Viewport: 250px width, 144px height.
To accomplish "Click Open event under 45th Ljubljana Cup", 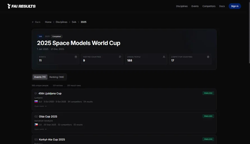I will click(40, 106).
